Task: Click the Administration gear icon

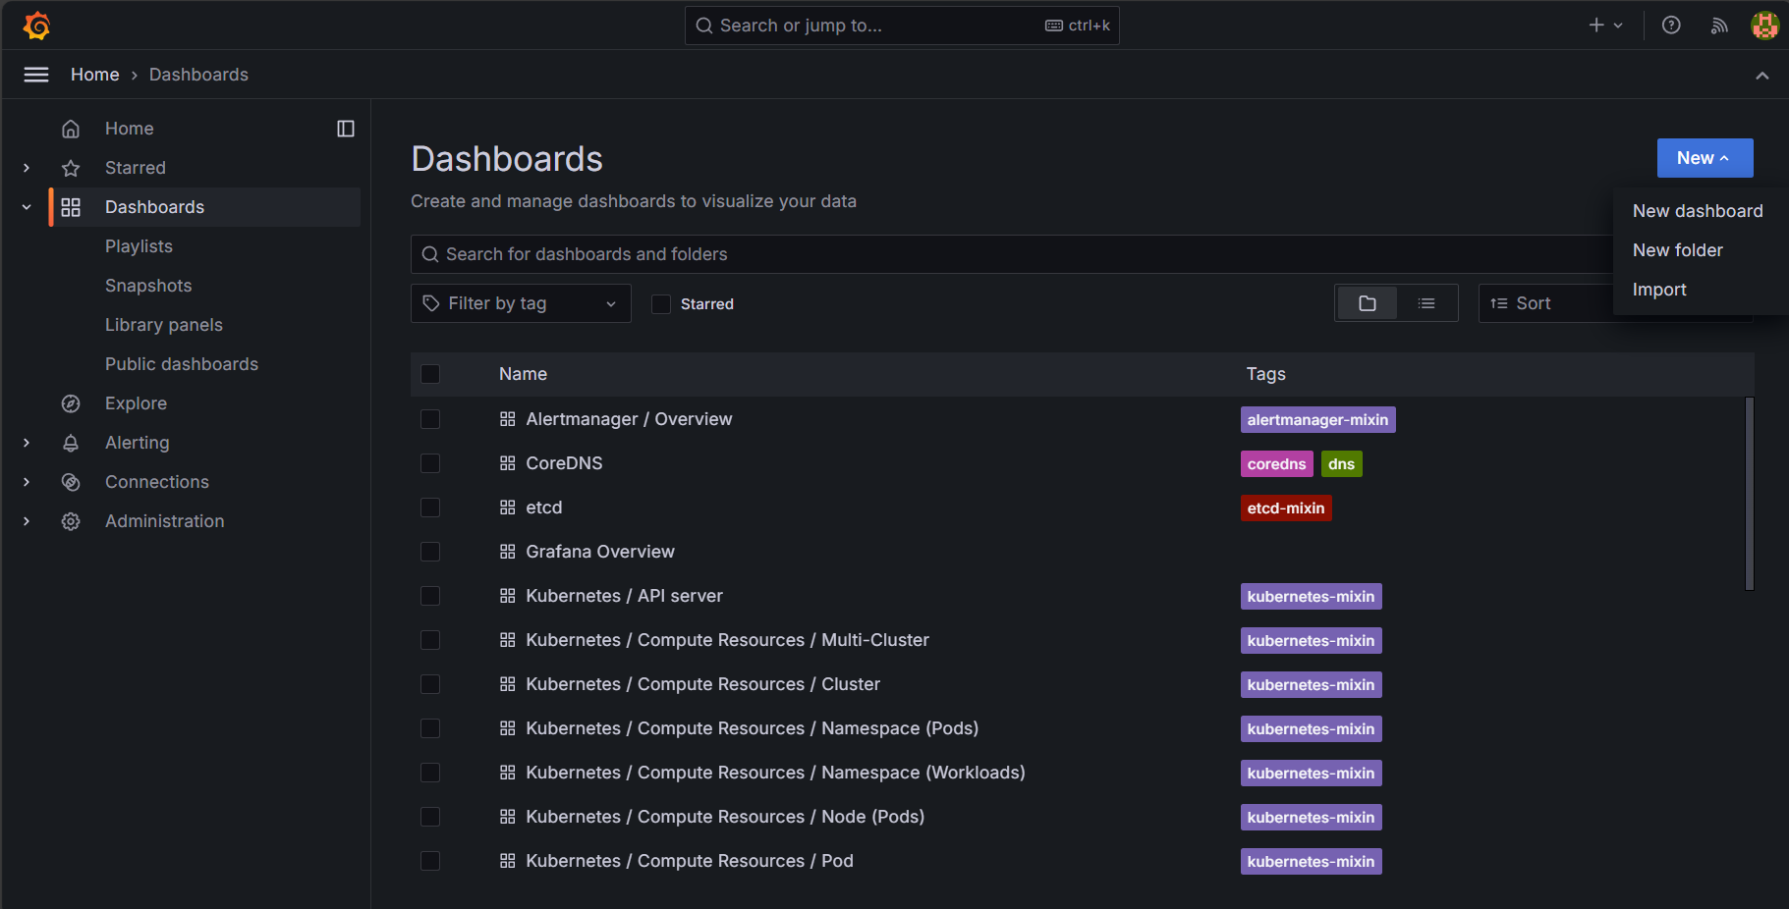Action: point(71,521)
